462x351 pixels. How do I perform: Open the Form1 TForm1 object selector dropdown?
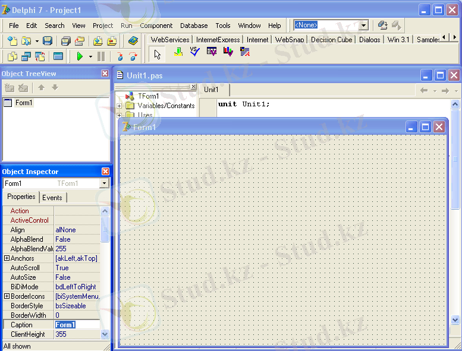104,184
